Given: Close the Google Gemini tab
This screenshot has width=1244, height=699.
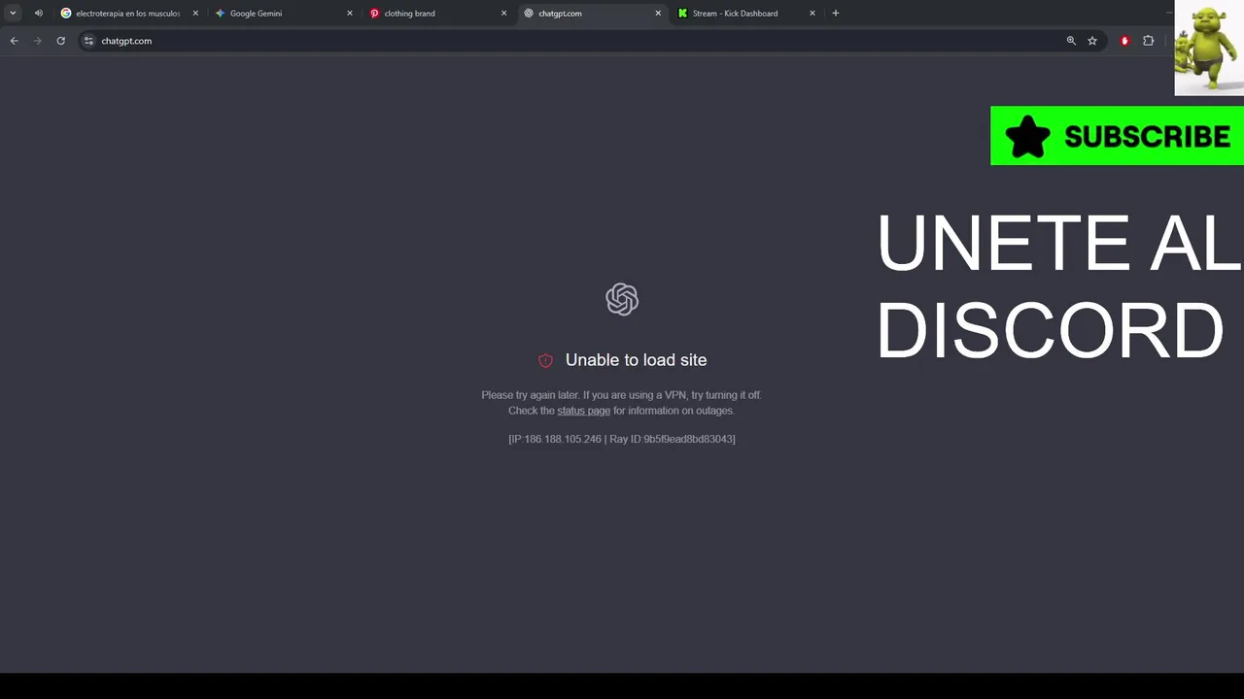Looking at the screenshot, I should tap(350, 14).
